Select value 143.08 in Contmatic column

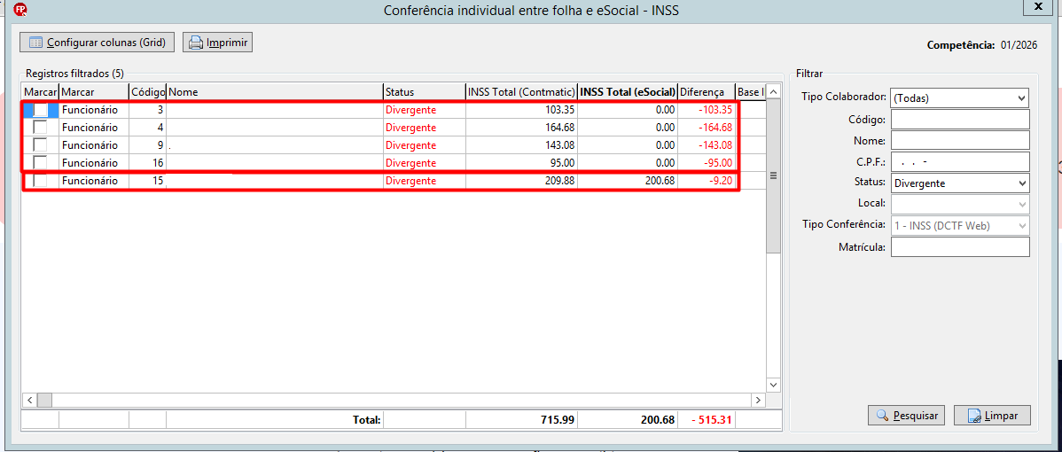(558, 144)
